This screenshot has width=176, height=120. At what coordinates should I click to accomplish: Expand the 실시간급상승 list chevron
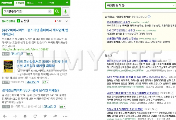[x=67, y=21]
